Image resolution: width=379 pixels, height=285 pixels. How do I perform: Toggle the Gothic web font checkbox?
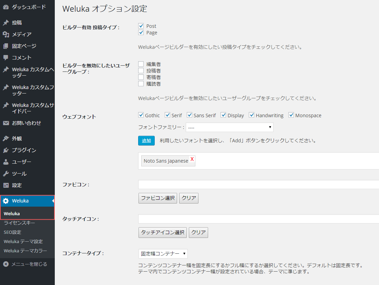[x=141, y=115]
